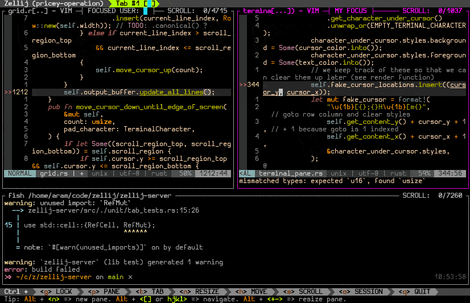Click the cyan focused user indicator

click(146, 11)
